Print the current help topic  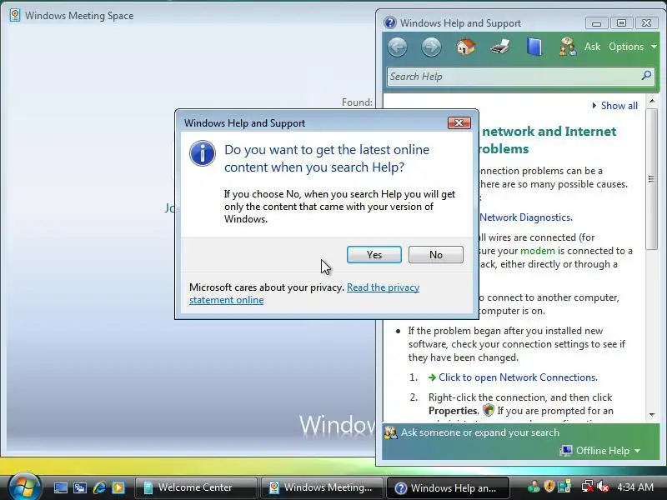(499, 47)
